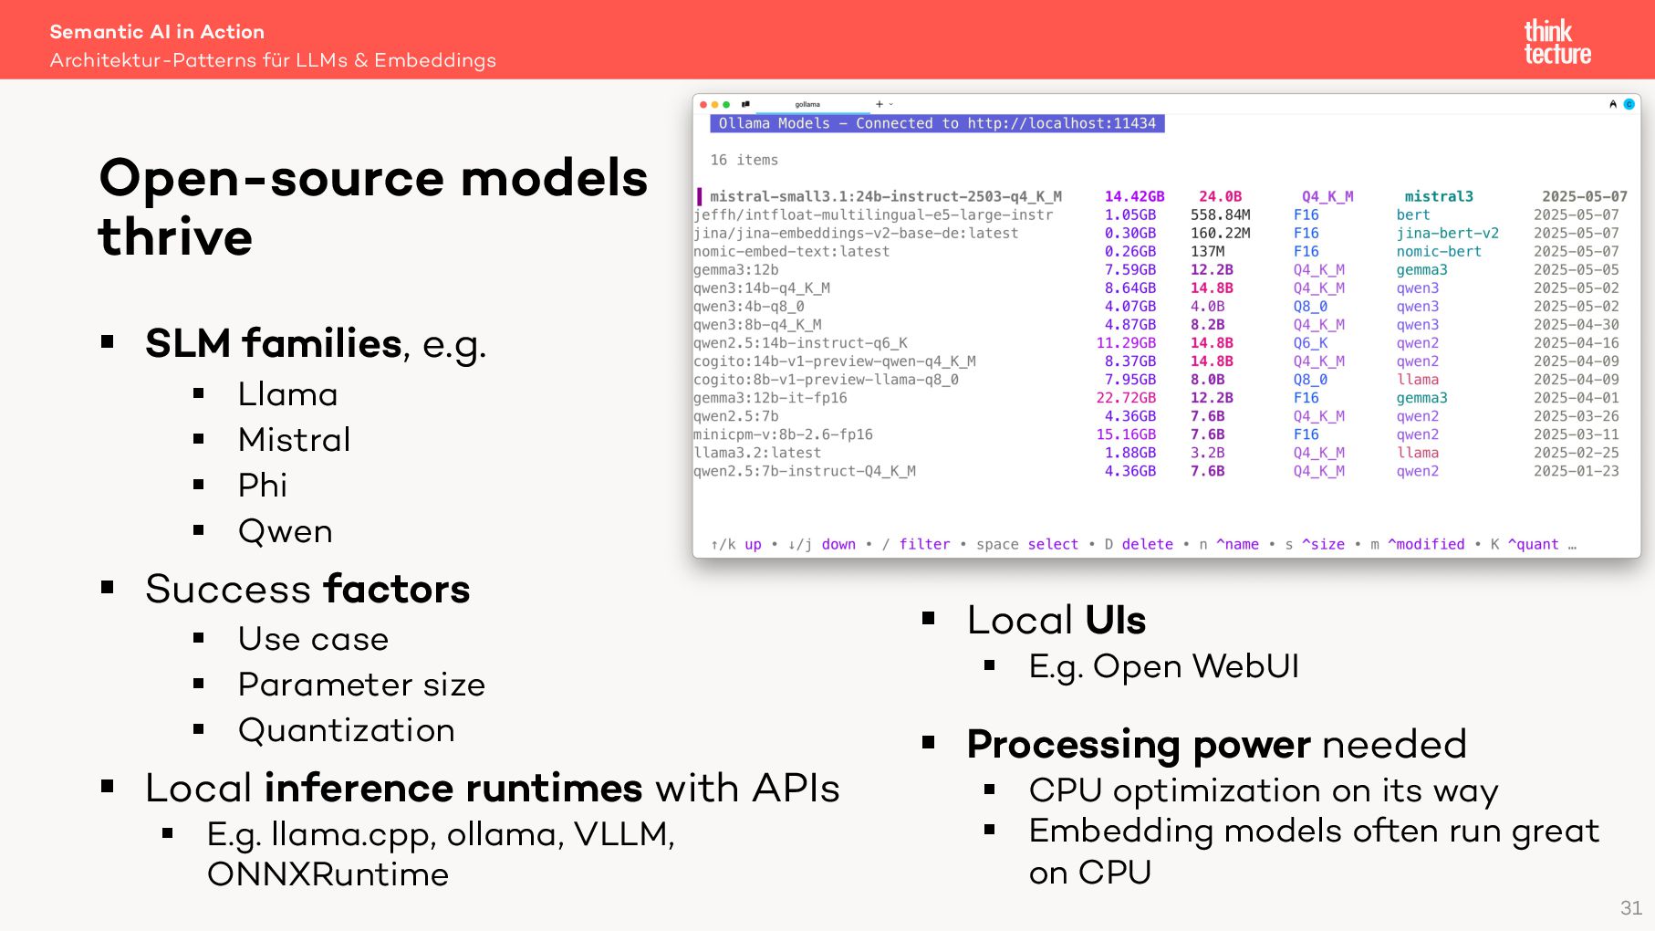Select the llama3.2:latest model row
This screenshot has height=931, width=1655.
point(1157,453)
